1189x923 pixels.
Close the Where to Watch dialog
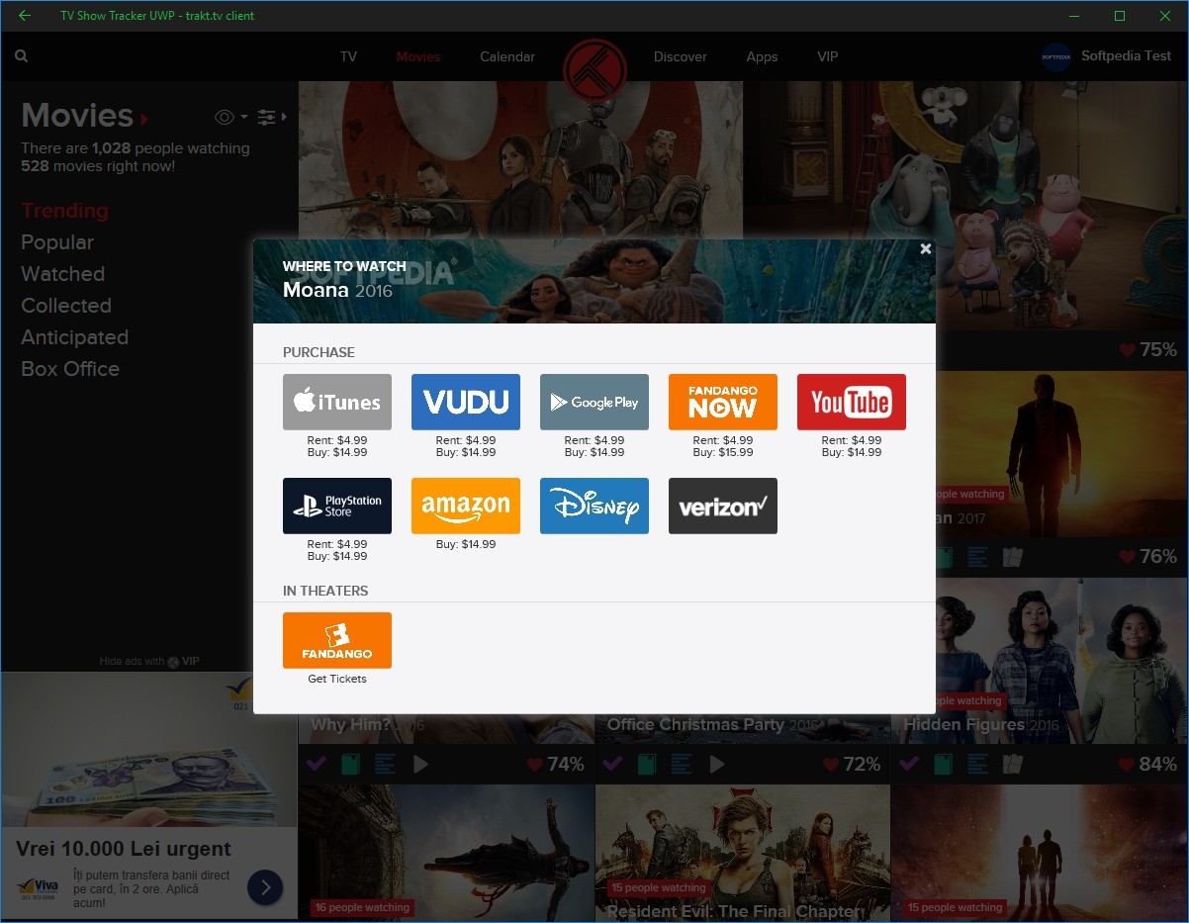click(x=925, y=249)
